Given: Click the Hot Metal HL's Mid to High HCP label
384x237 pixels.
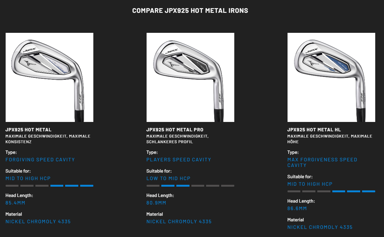Looking at the screenshot, I should click(x=310, y=184).
